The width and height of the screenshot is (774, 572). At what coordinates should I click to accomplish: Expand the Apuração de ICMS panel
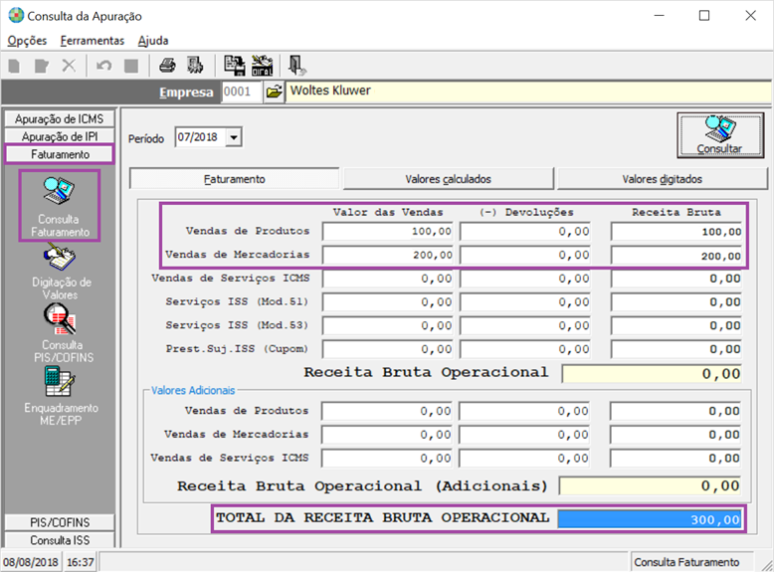(59, 118)
